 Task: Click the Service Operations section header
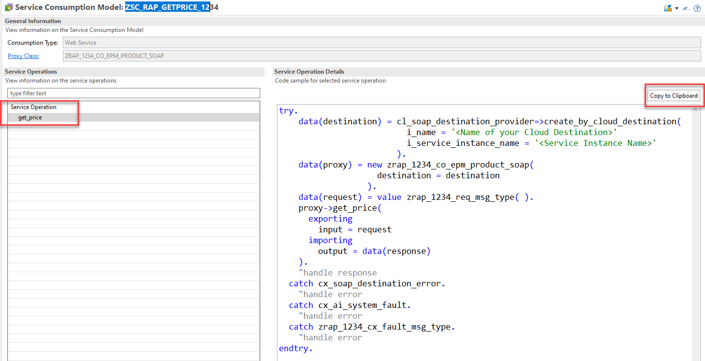(31, 72)
